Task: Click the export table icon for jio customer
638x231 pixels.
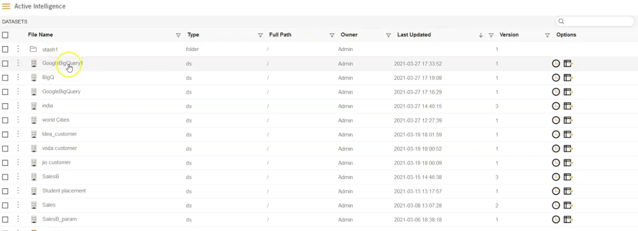Action: [568, 163]
